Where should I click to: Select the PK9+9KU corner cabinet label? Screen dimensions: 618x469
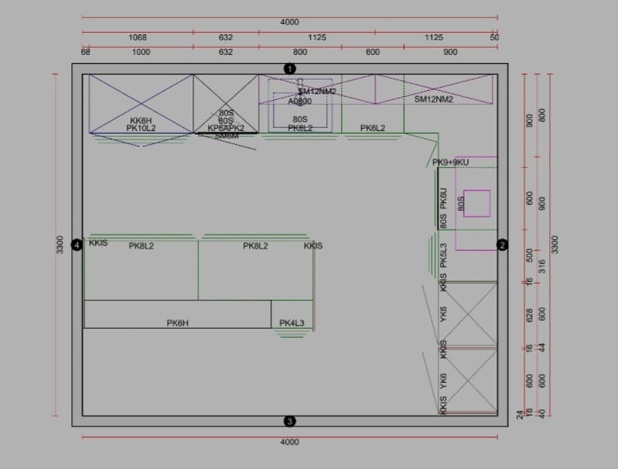[451, 162]
